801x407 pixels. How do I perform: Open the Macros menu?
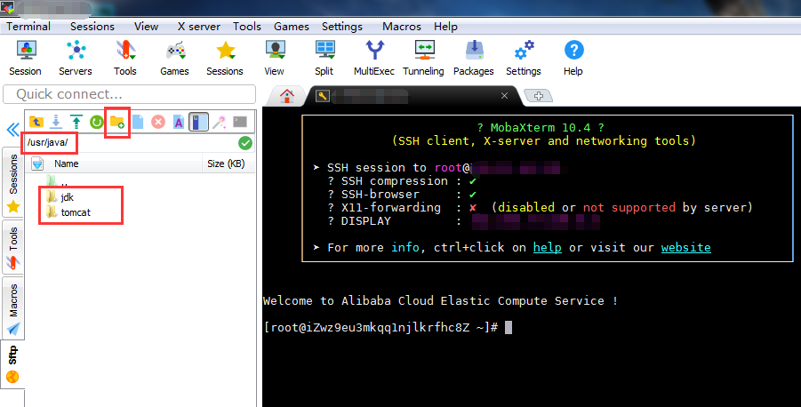402,26
